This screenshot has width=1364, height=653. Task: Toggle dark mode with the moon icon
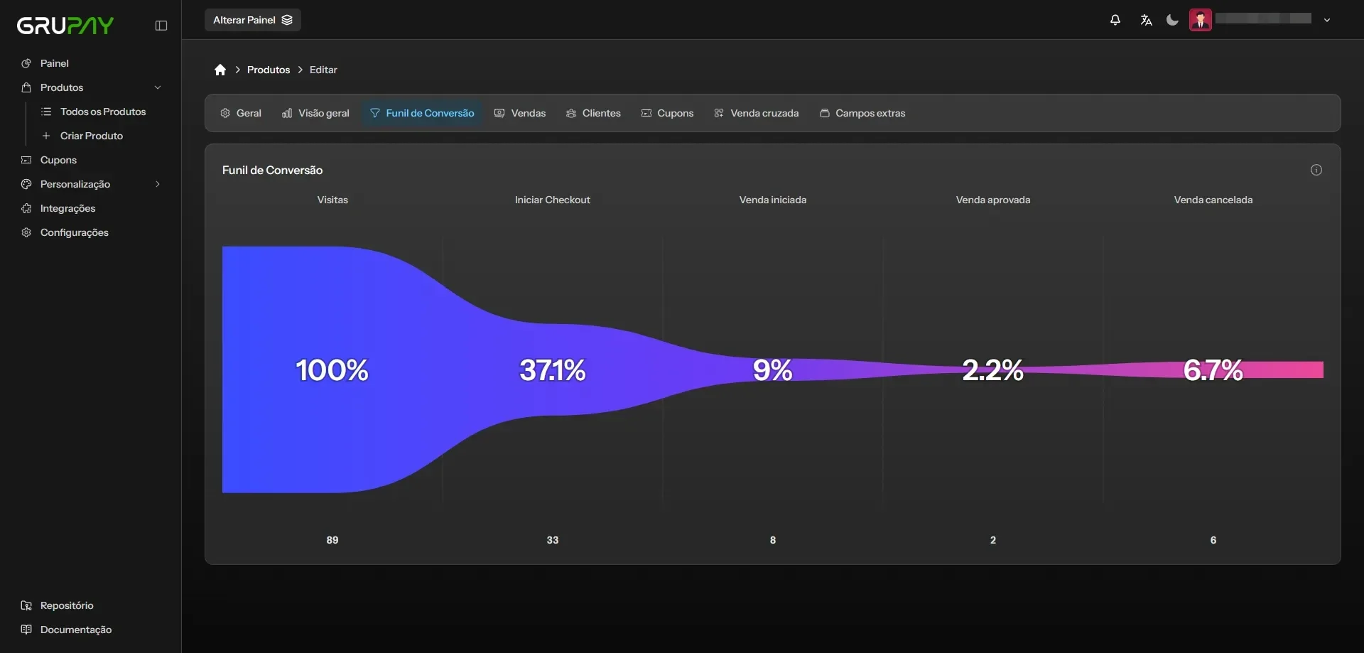1173,20
